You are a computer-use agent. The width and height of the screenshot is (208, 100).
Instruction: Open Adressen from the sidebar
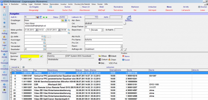click(4, 79)
